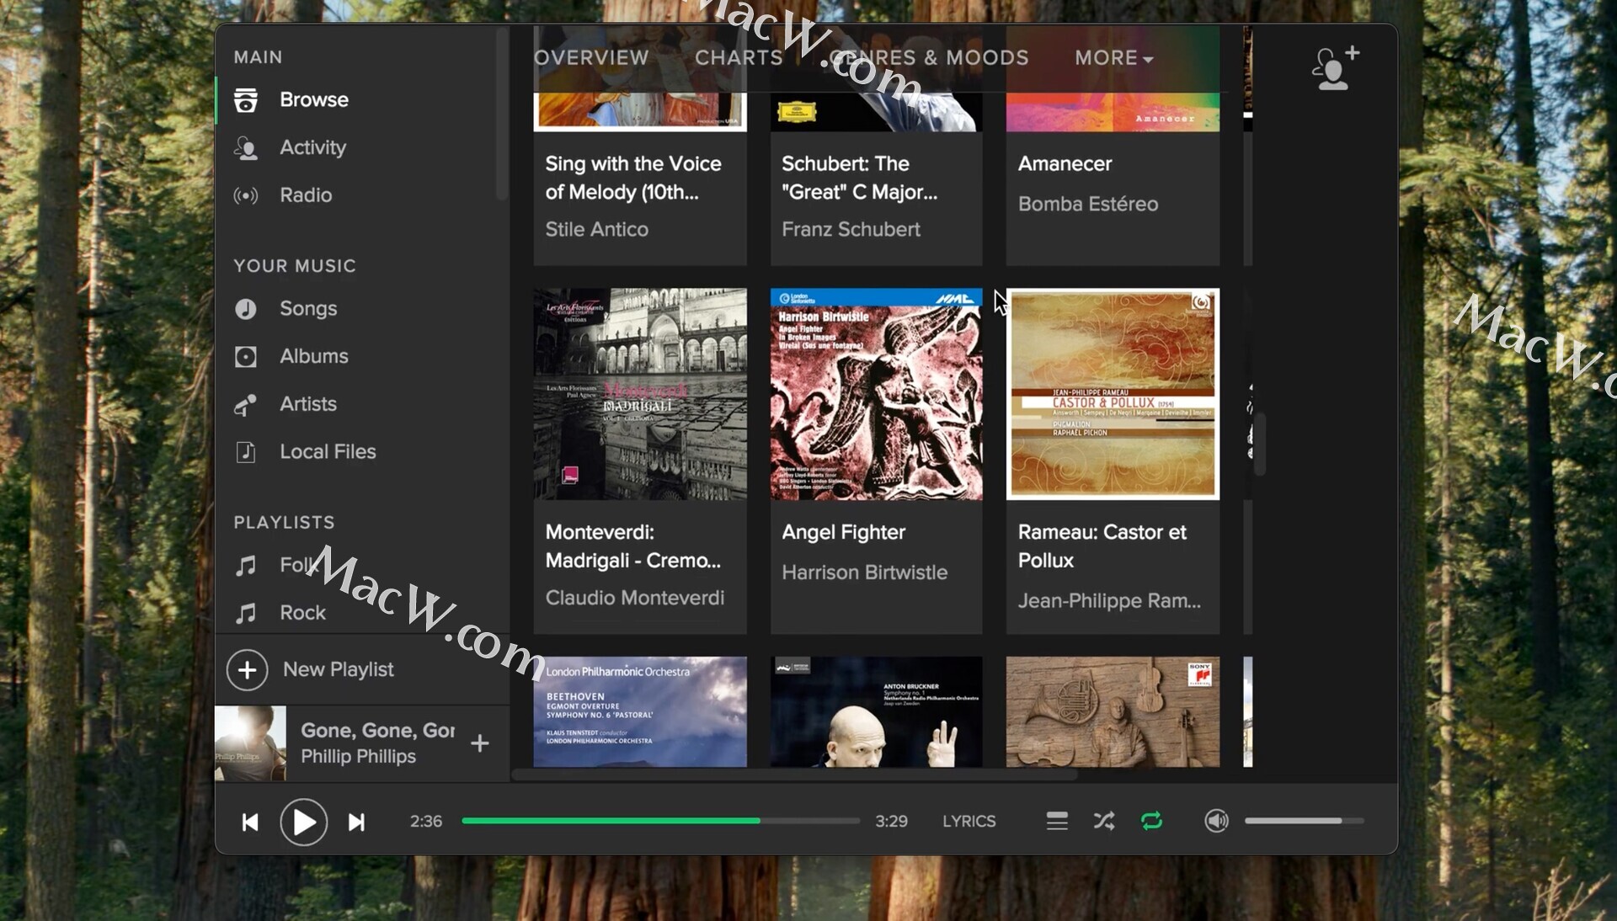Image resolution: width=1617 pixels, height=921 pixels.
Task: Open the Beethoven Egmont Overture album cover
Action: pos(640,712)
